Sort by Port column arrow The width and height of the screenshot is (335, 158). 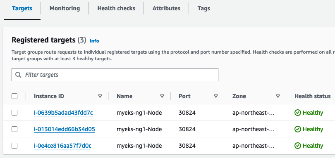tap(216, 96)
